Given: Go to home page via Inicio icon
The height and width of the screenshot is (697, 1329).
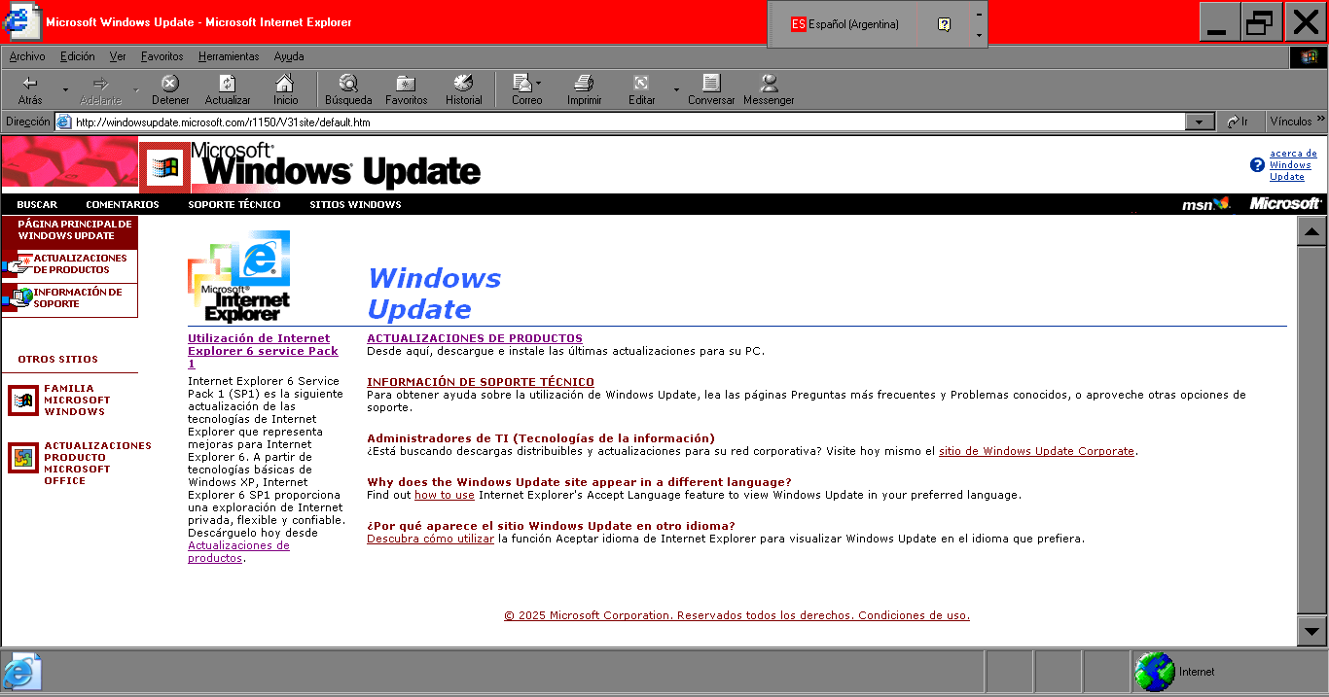Looking at the screenshot, I should tap(285, 88).
